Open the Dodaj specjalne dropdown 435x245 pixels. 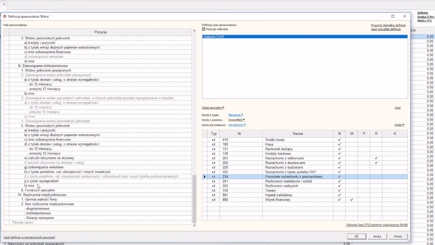click(213, 108)
